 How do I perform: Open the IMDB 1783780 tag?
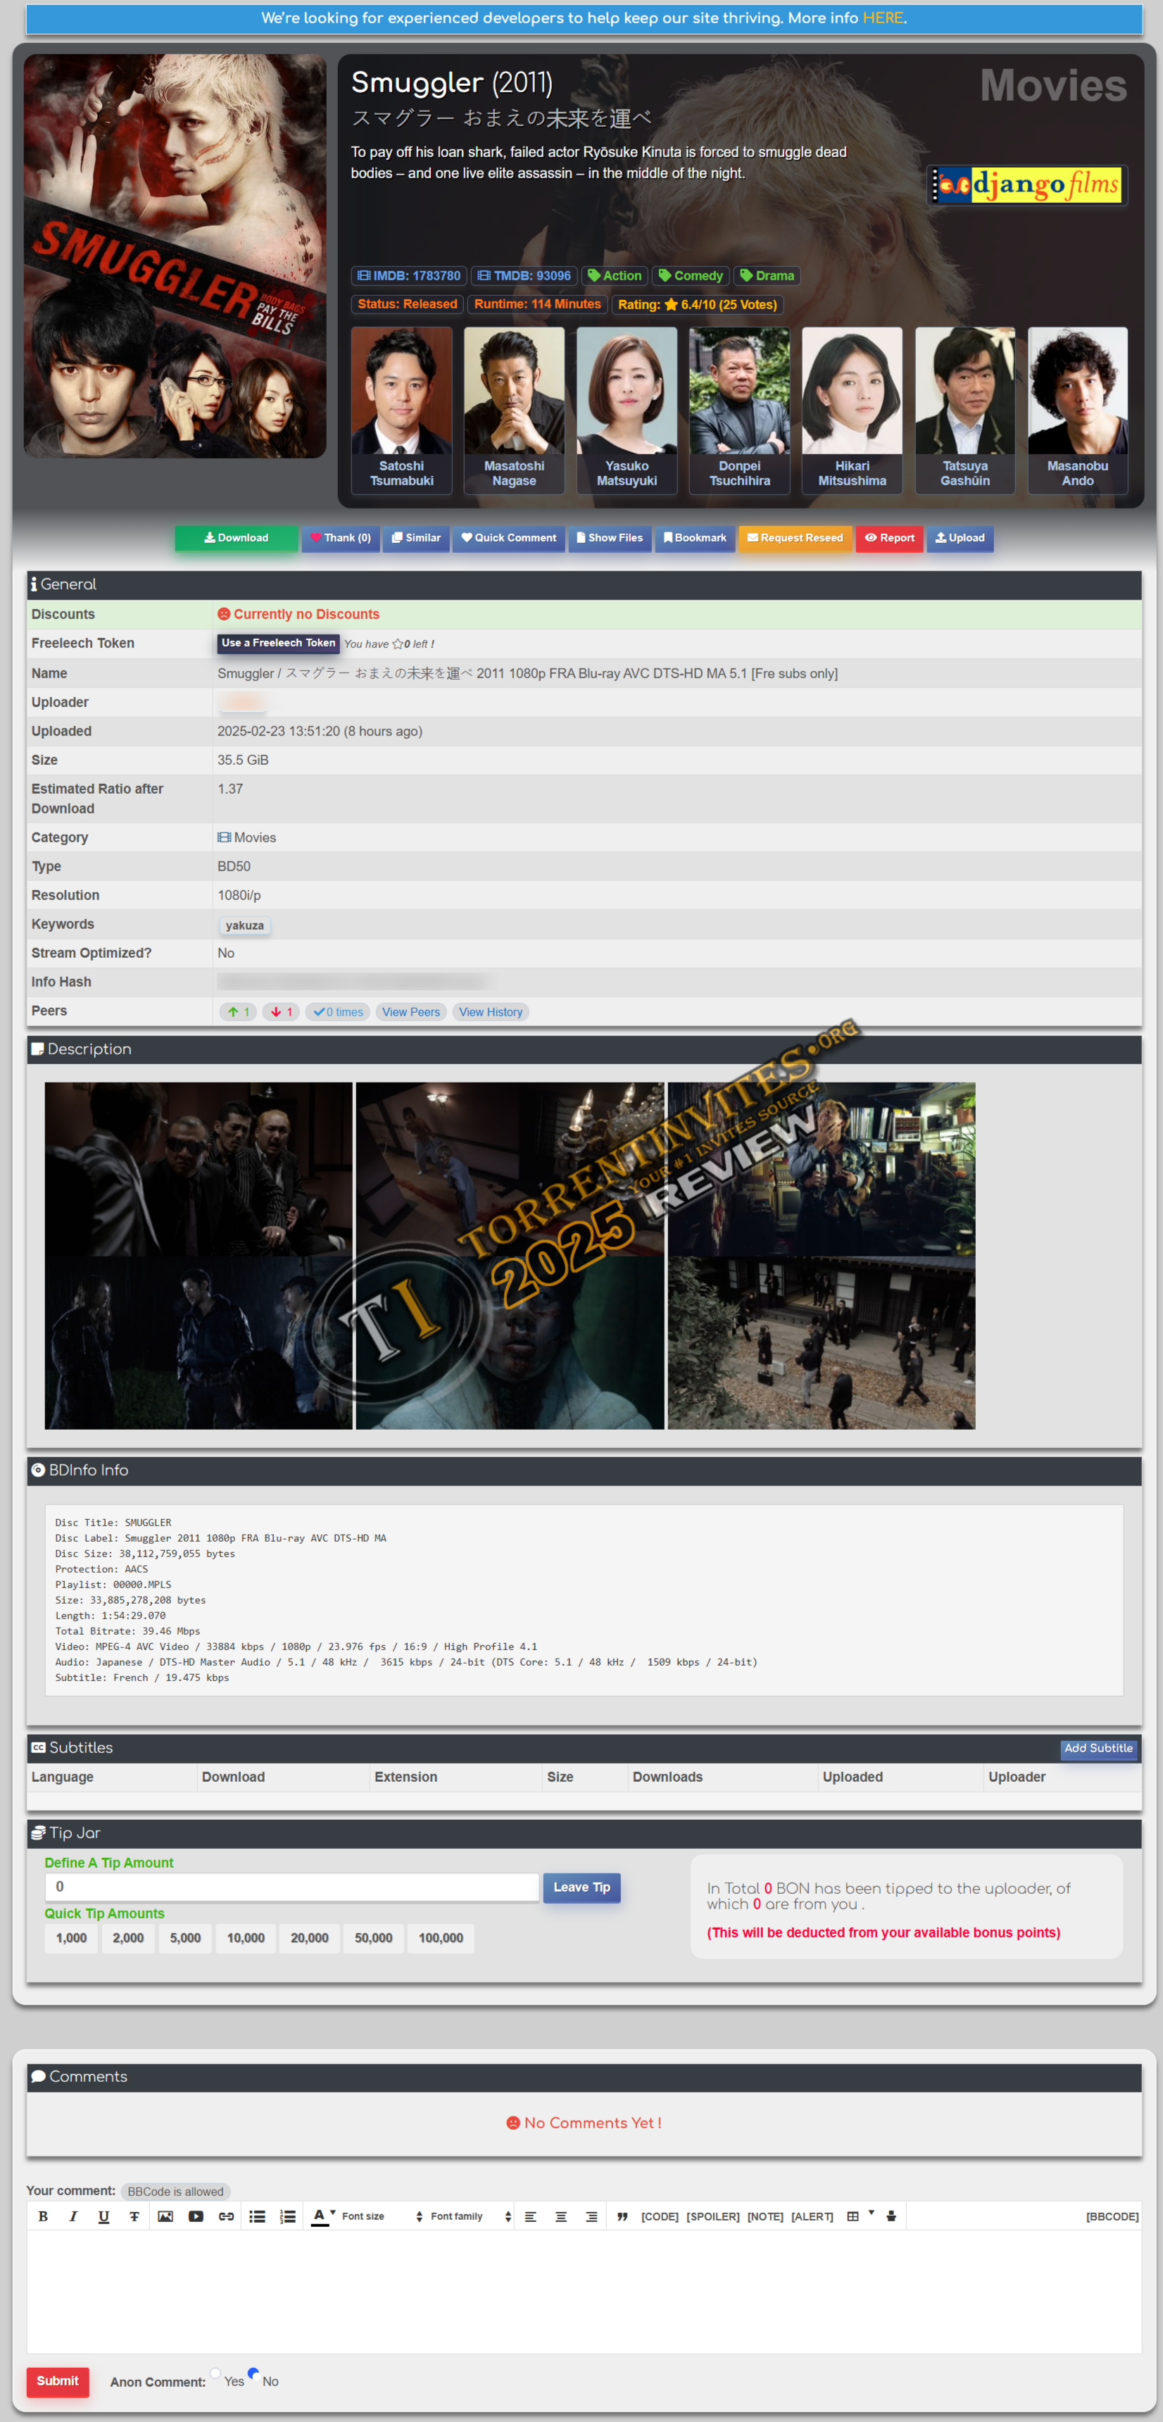[x=409, y=275]
